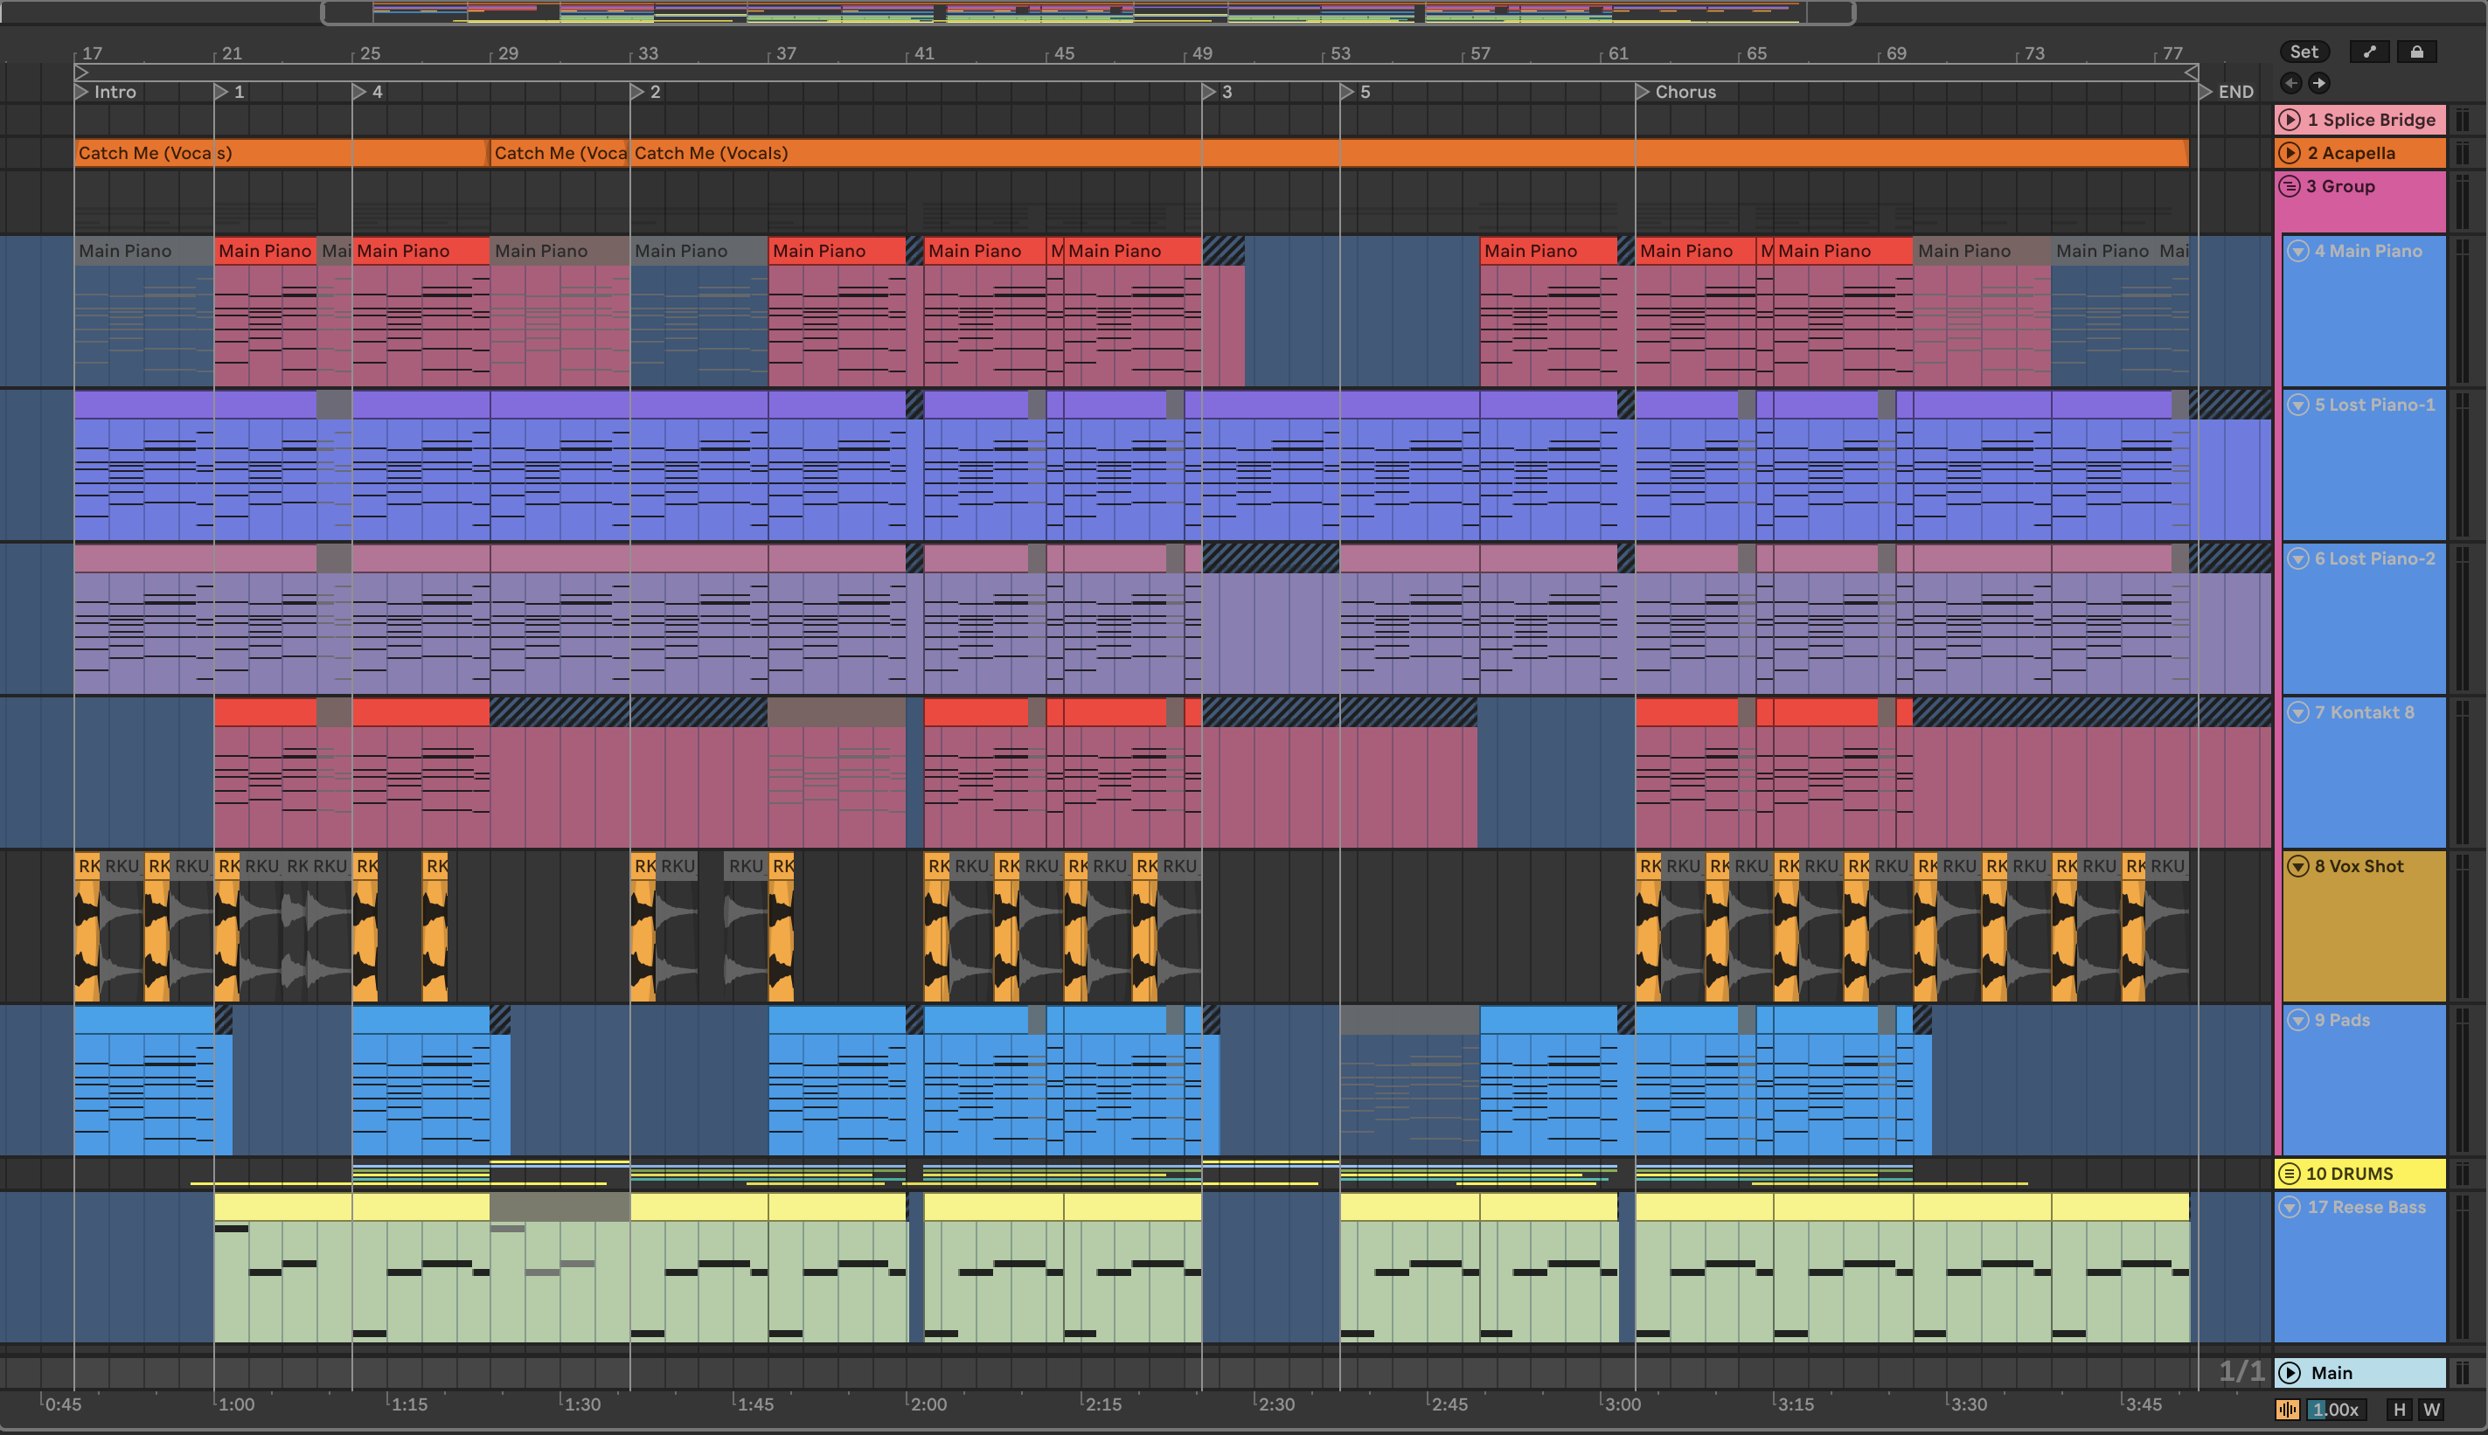Toggle automation mode with the line-node icon
Screen dimensions: 2488x1435
pos(2370,52)
